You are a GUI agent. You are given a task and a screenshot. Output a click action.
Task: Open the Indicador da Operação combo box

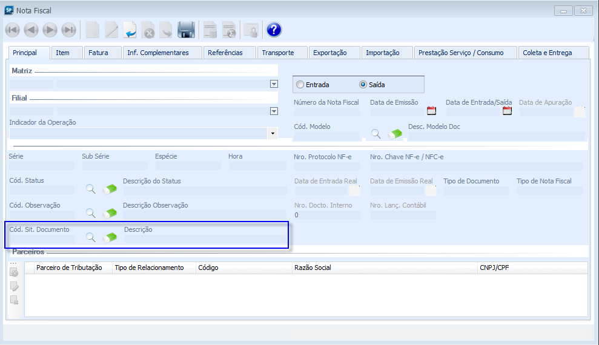(273, 133)
